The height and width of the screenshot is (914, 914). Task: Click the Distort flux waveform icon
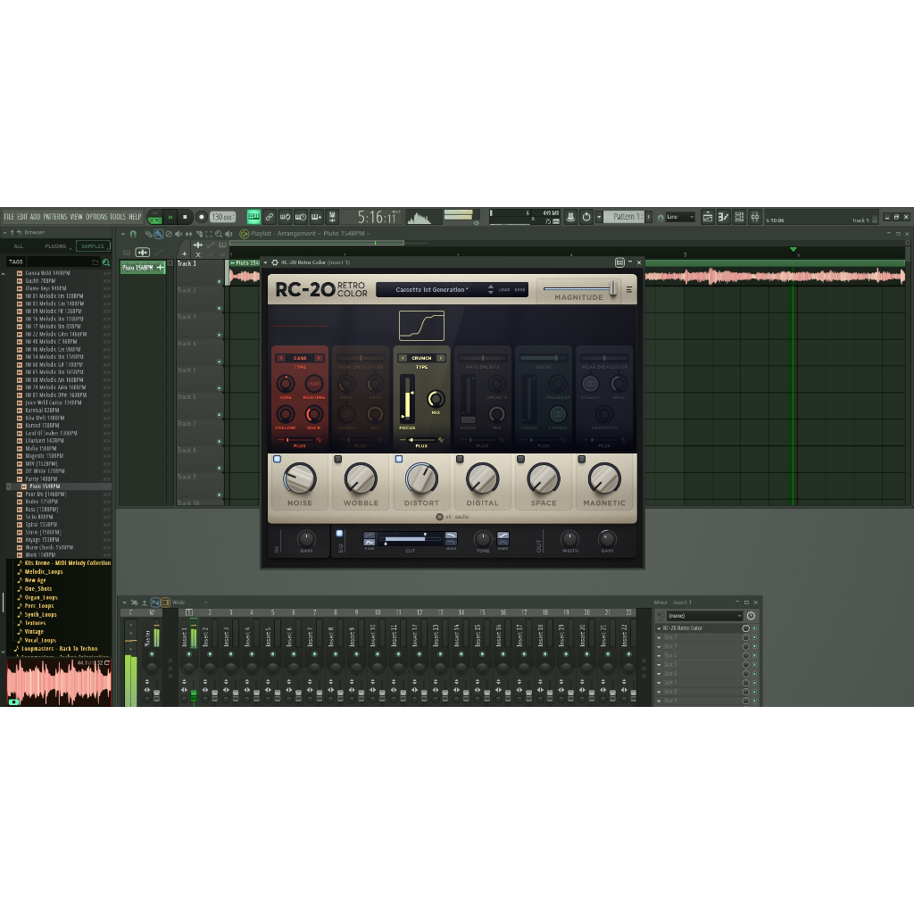pyautogui.click(x=441, y=440)
